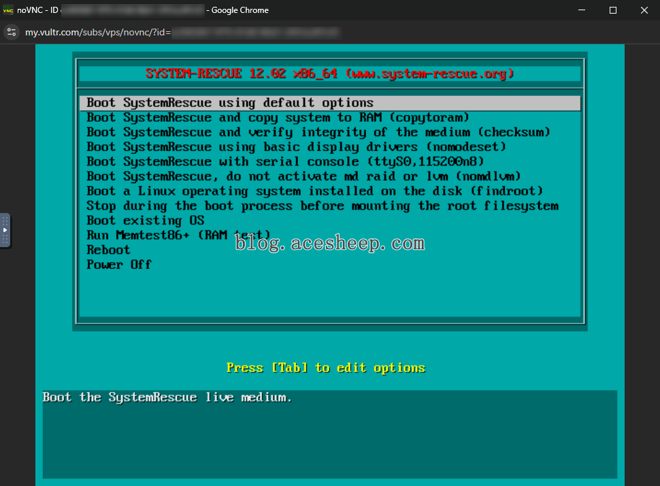Select the Reboot menu entry
The height and width of the screenshot is (486, 660).
(108, 250)
